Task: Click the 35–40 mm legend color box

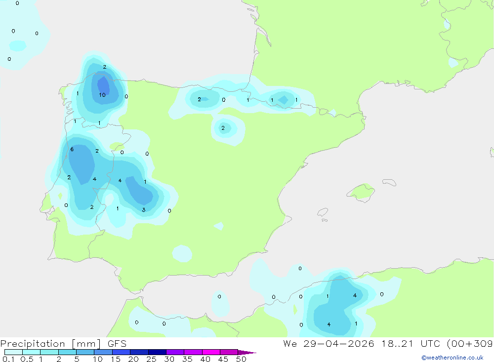Action: 193,352
